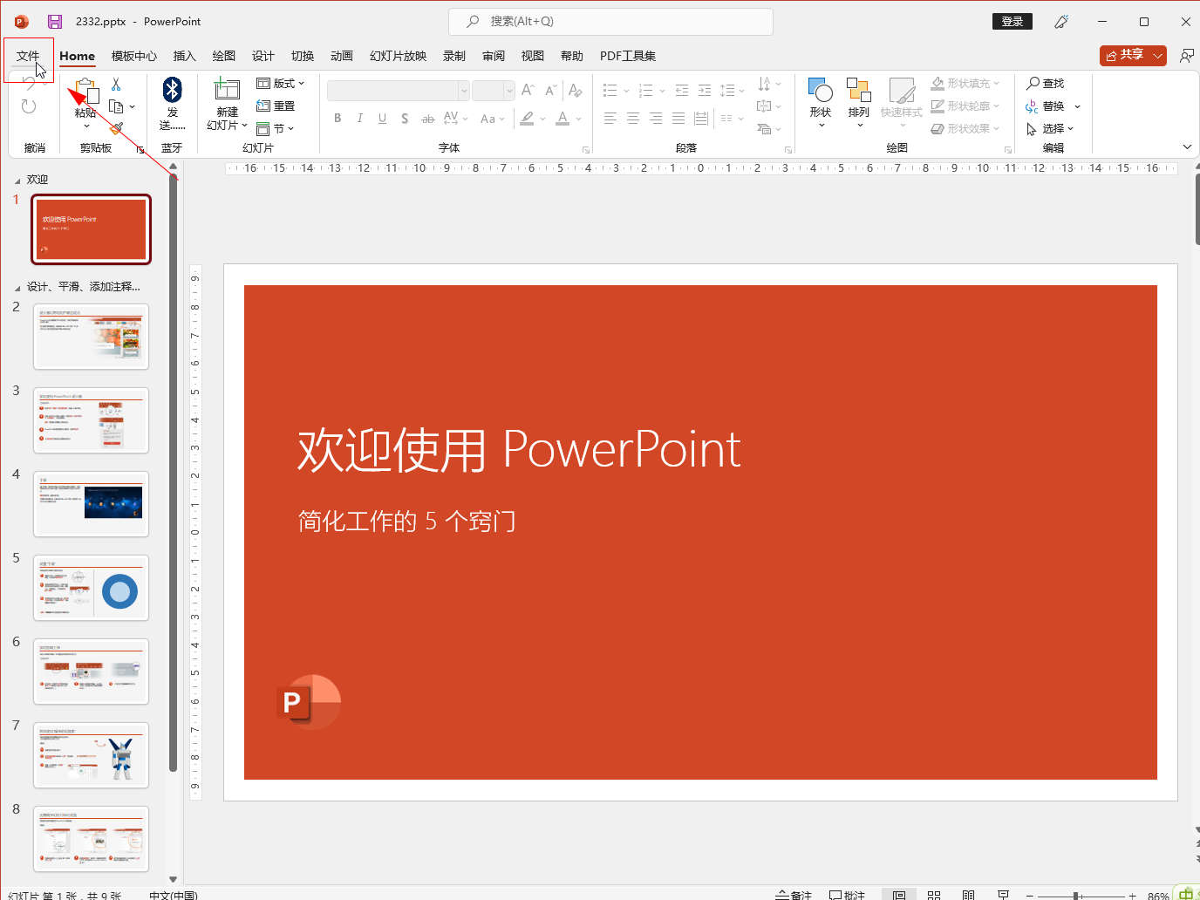
Task: Select slide 7 thumbnail with robot
Action: (91, 755)
